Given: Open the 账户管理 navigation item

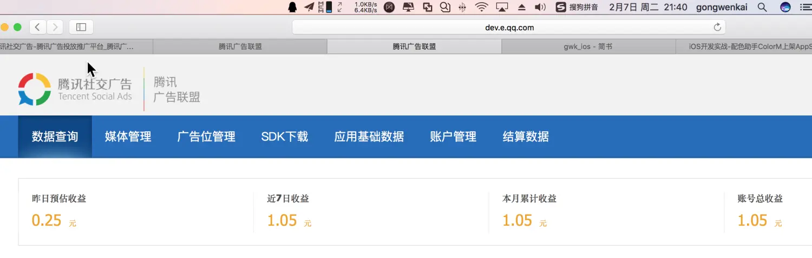Looking at the screenshot, I should [453, 137].
